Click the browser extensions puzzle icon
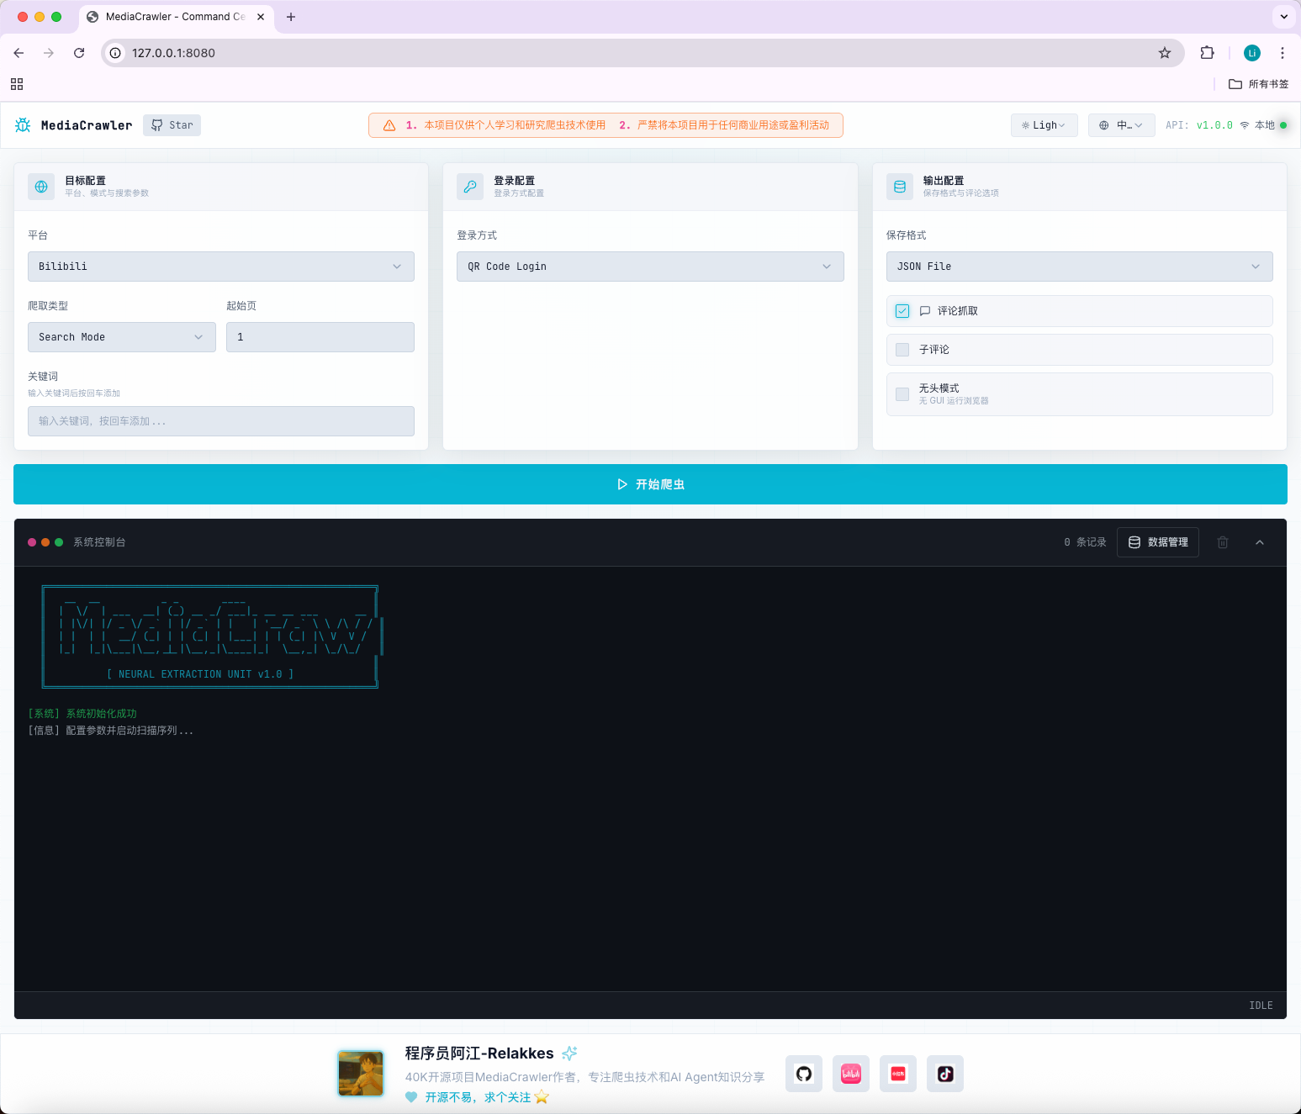 point(1207,53)
